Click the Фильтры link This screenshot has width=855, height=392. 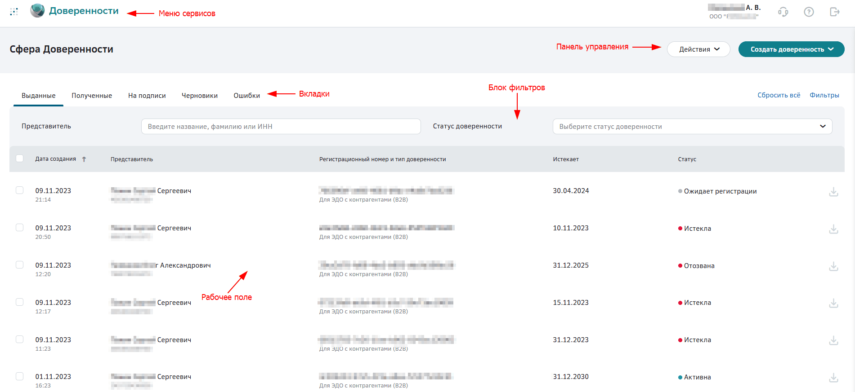(824, 95)
